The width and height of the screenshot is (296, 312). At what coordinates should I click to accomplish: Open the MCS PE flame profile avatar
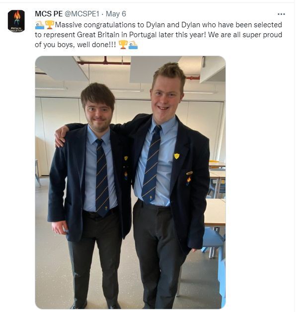point(16,21)
